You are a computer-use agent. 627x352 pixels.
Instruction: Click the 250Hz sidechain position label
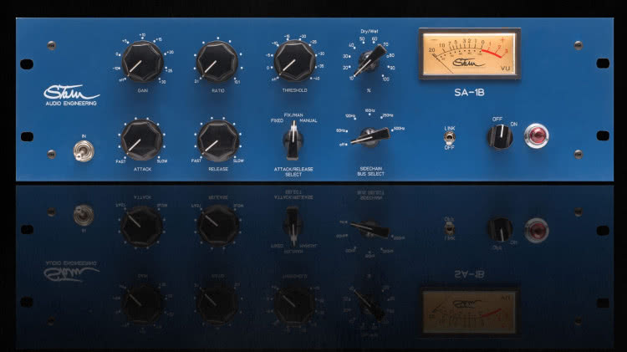point(388,115)
